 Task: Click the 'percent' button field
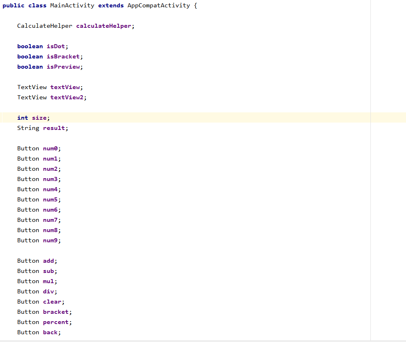tap(56, 322)
